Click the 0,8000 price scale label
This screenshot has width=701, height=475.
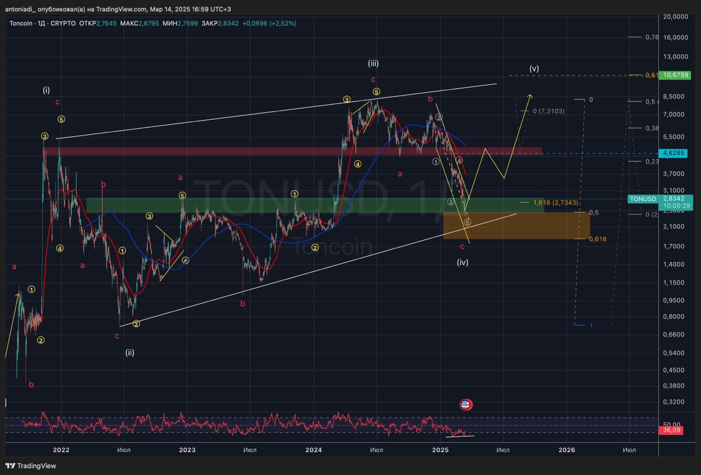point(674,316)
